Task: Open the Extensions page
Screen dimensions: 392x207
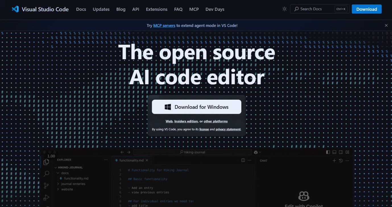Action: 157,9
